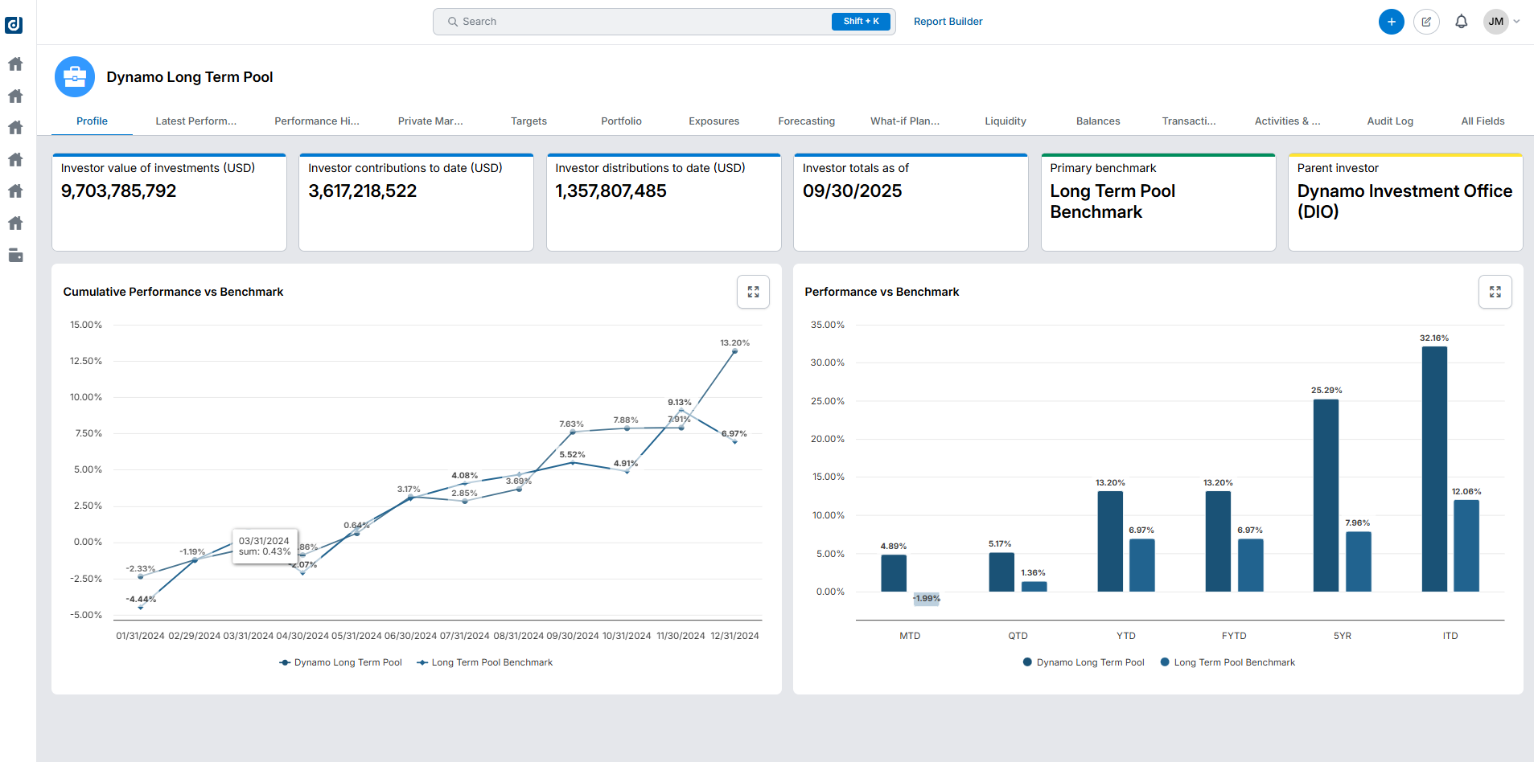Click the briefcase icon beside pool name

tap(75, 77)
